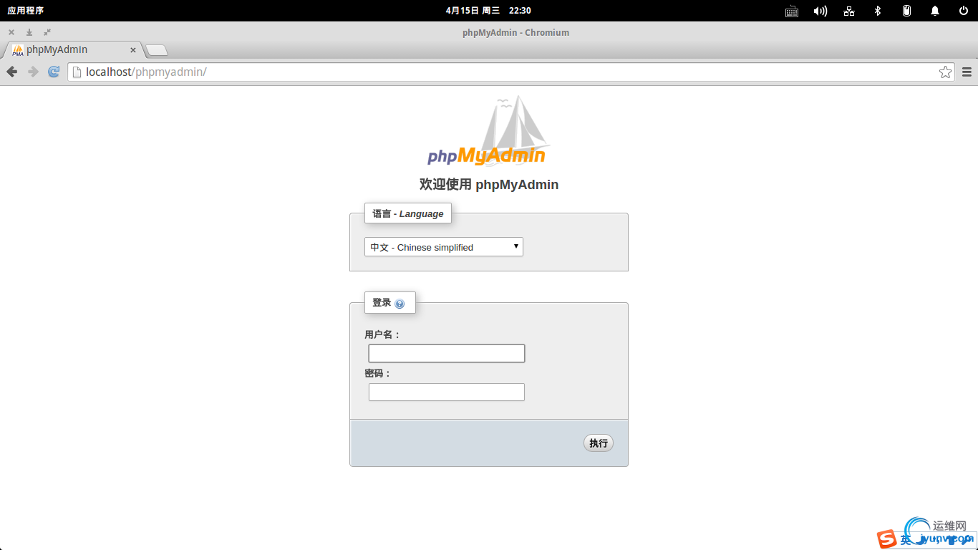
Task: Submit login with the 执行 button
Action: (599, 443)
